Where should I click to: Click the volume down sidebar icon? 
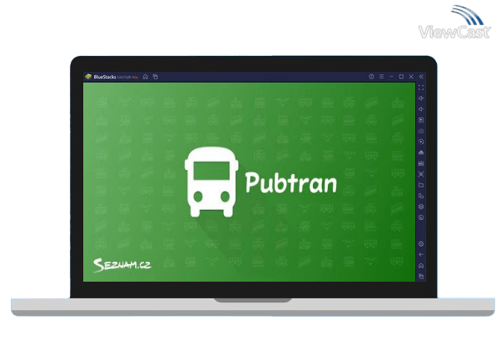tap(421, 109)
